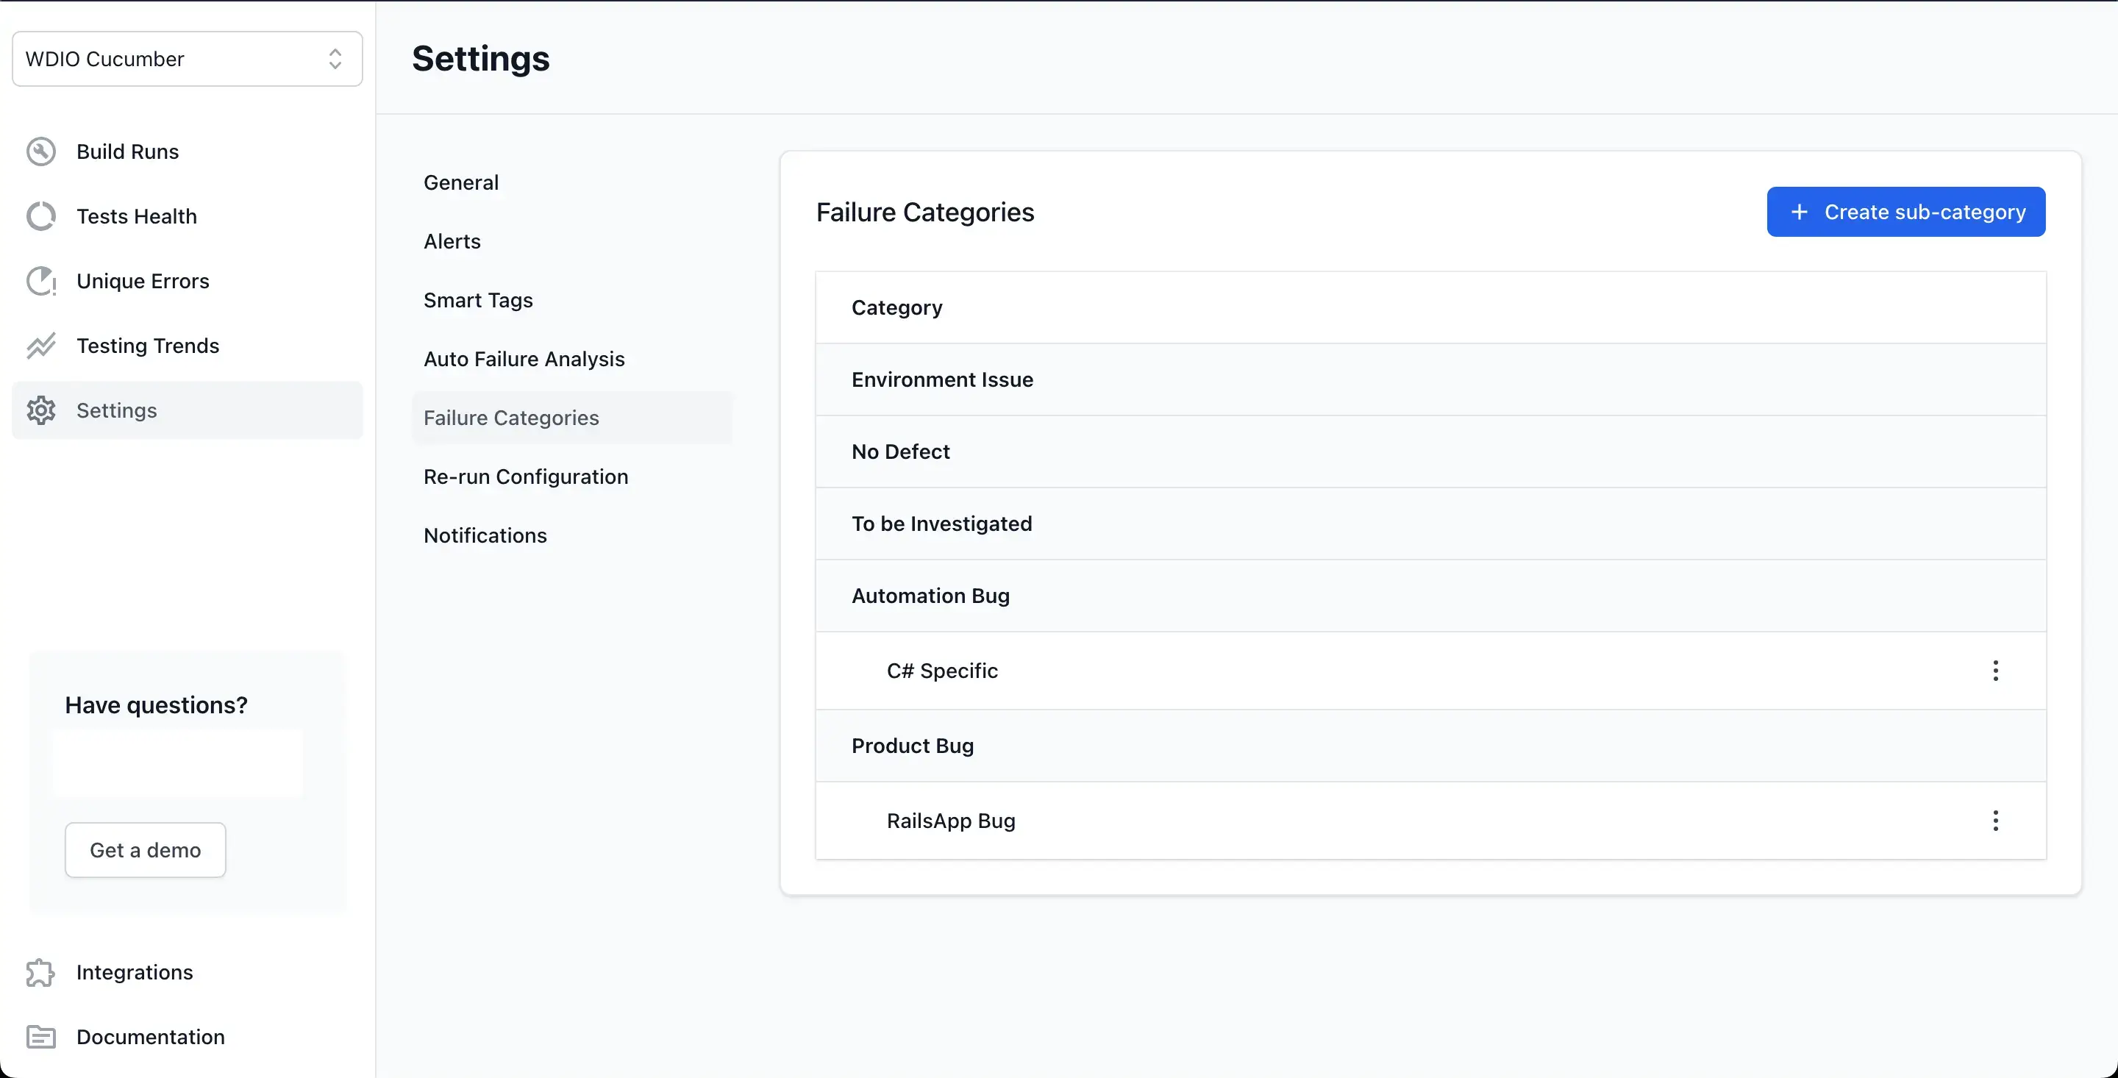Click the Unique Errors icon
This screenshot has height=1078, width=2118.
[41, 281]
